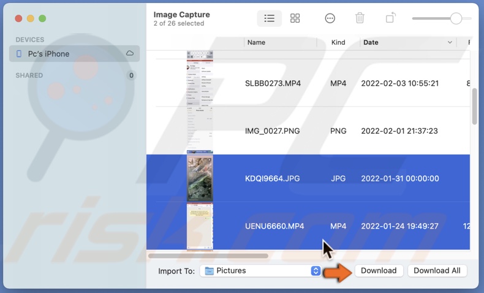Click the Pictures folder icon
484x293 pixels.
pyautogui.click(x=210, y=271)
